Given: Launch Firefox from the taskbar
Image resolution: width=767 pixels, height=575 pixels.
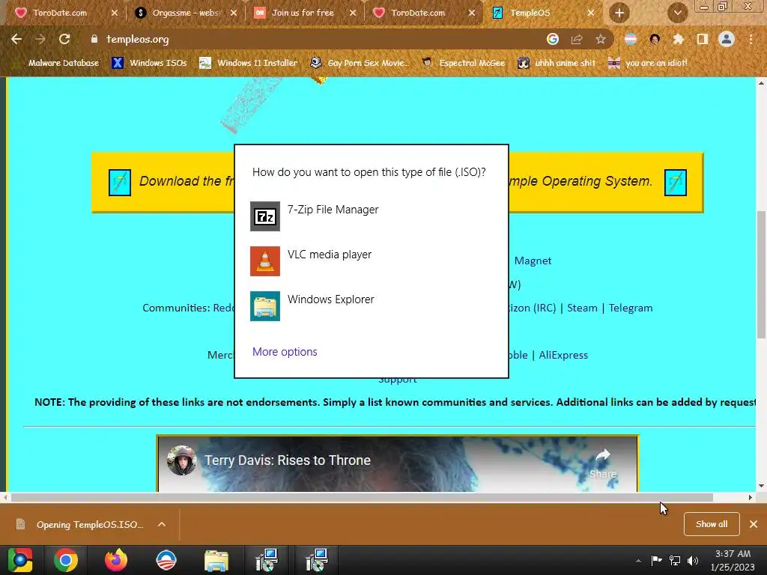Looking at the screenshot, I should click(x=116, y=560).
